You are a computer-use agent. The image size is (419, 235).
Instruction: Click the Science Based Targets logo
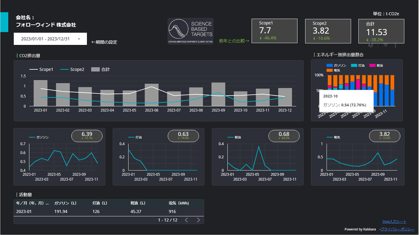[x=190, y=31]
